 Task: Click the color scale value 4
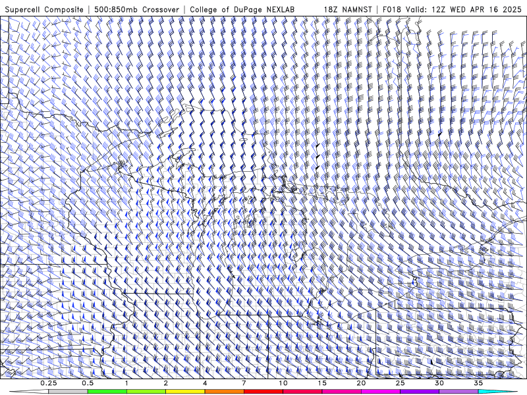pyautogui.click(x=205, y=383)
